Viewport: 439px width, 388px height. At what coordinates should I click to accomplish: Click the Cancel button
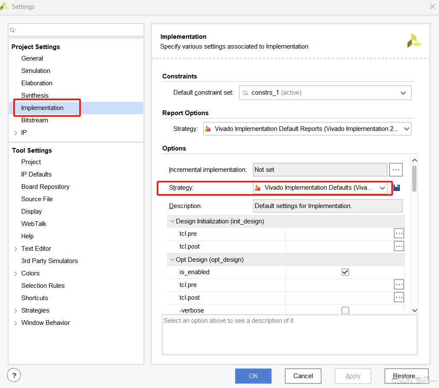click(x=303, y=376)
